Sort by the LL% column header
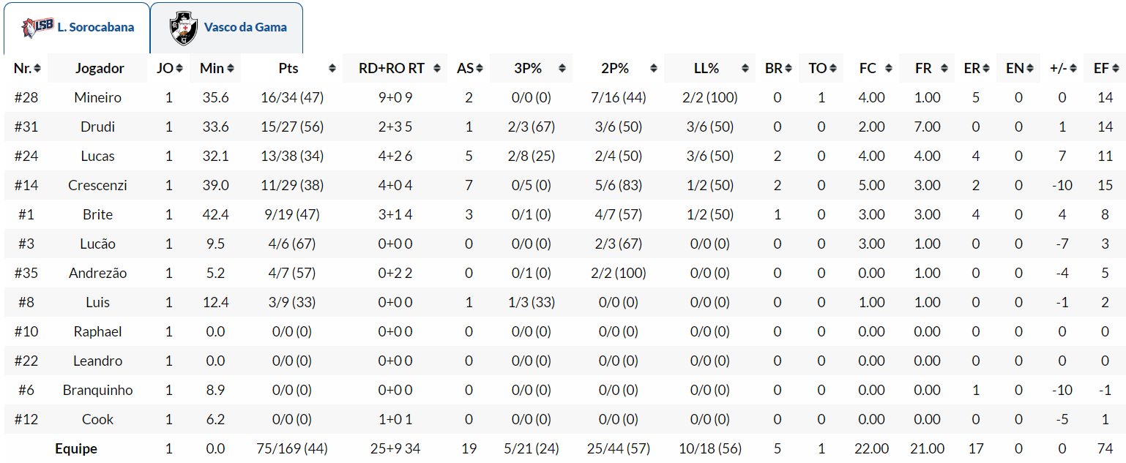1126x463 pixels. coord(706,68)
